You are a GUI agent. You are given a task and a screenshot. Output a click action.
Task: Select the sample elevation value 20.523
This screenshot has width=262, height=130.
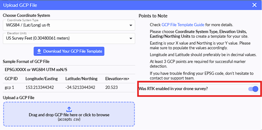point(112,88)
